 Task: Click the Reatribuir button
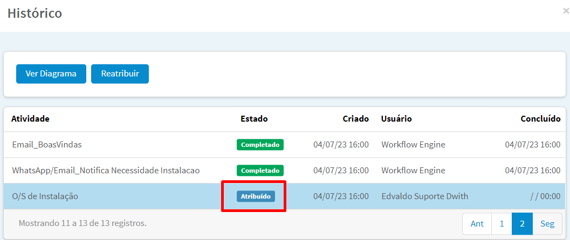[120, 74]
